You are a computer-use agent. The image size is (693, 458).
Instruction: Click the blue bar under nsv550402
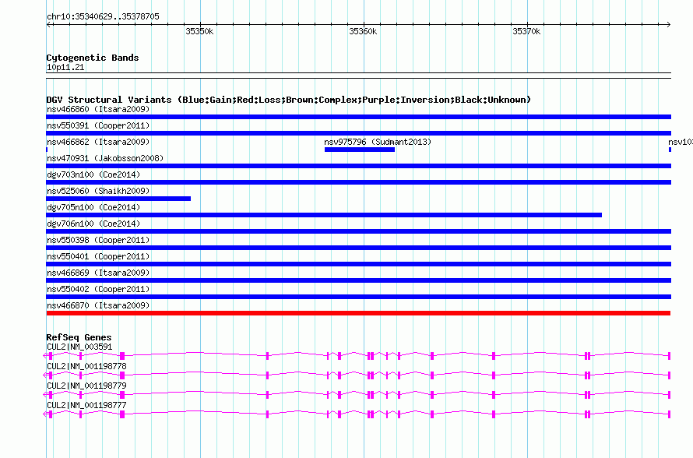pos(358,297)
